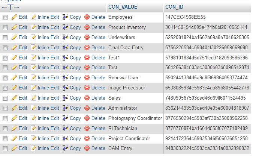Check the box beside Project Coordinator row
253x156 pixels.
(x=5, y=138)
